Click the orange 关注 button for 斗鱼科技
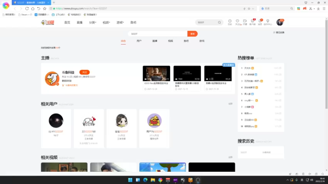This screenshot has height=184, width=328. [x=84, y=72]
